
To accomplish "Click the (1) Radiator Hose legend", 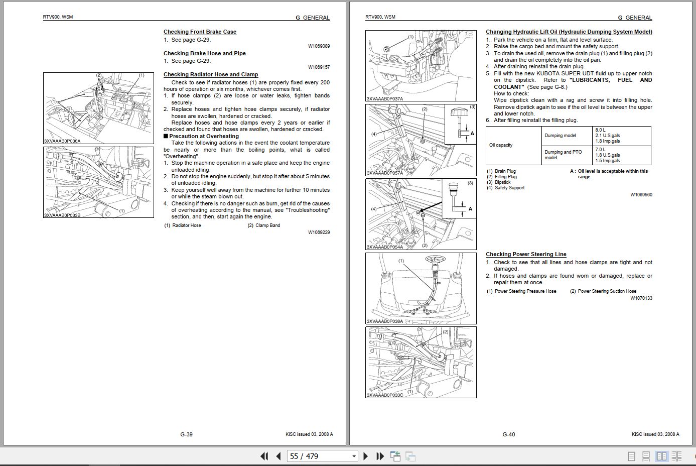I will pos(183,225).
